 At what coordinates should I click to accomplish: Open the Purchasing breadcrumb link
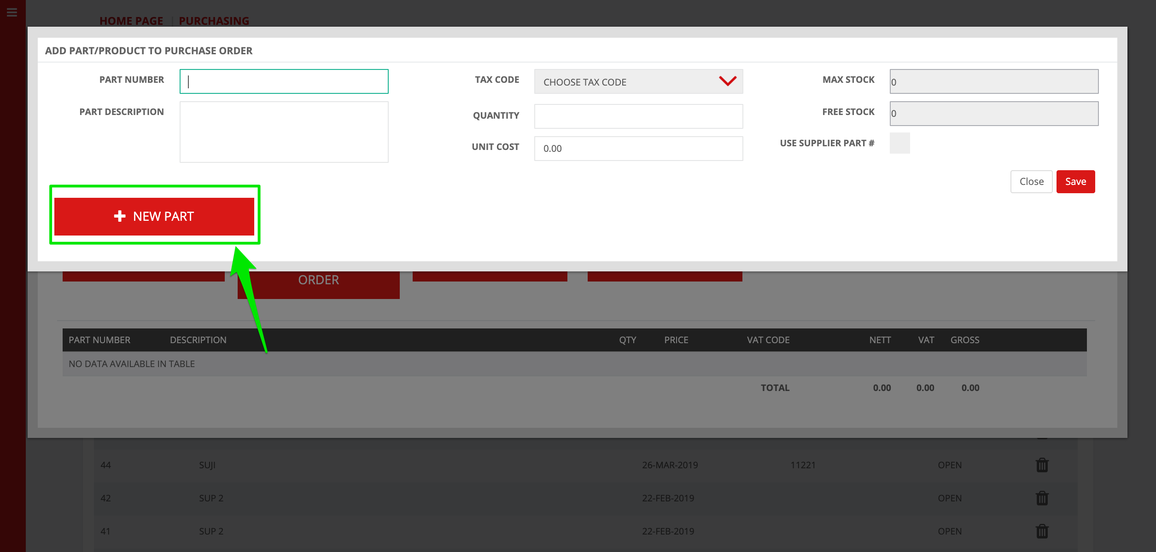click(x=214, y=21)
